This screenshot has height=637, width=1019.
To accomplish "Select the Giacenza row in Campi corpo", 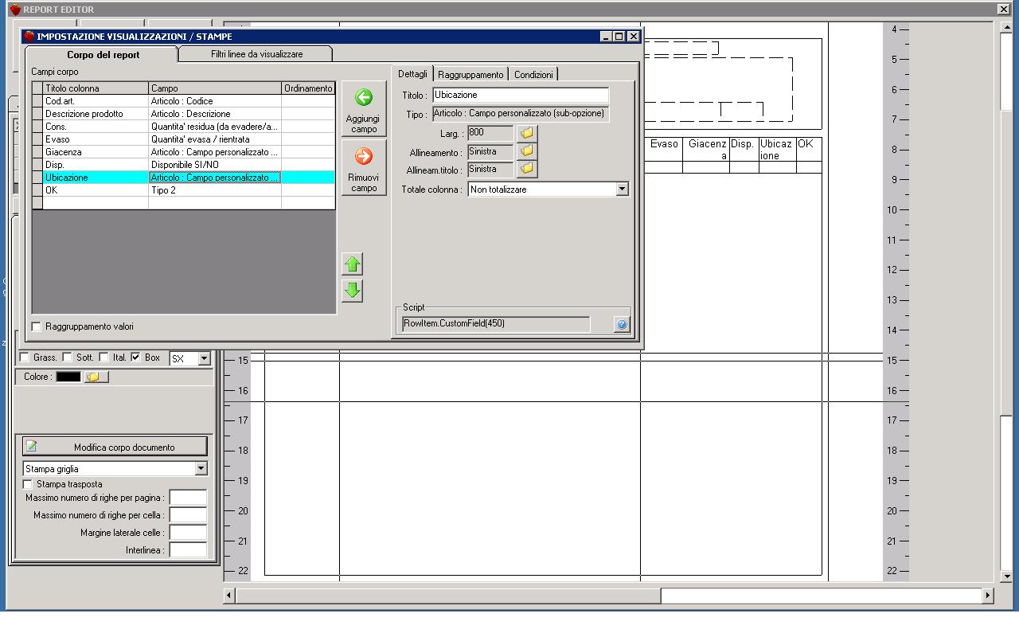I will (x=183, y=152).
